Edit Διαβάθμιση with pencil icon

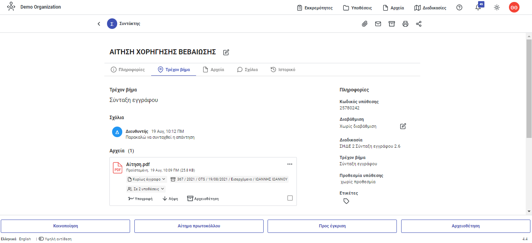(x=403, y=126)
